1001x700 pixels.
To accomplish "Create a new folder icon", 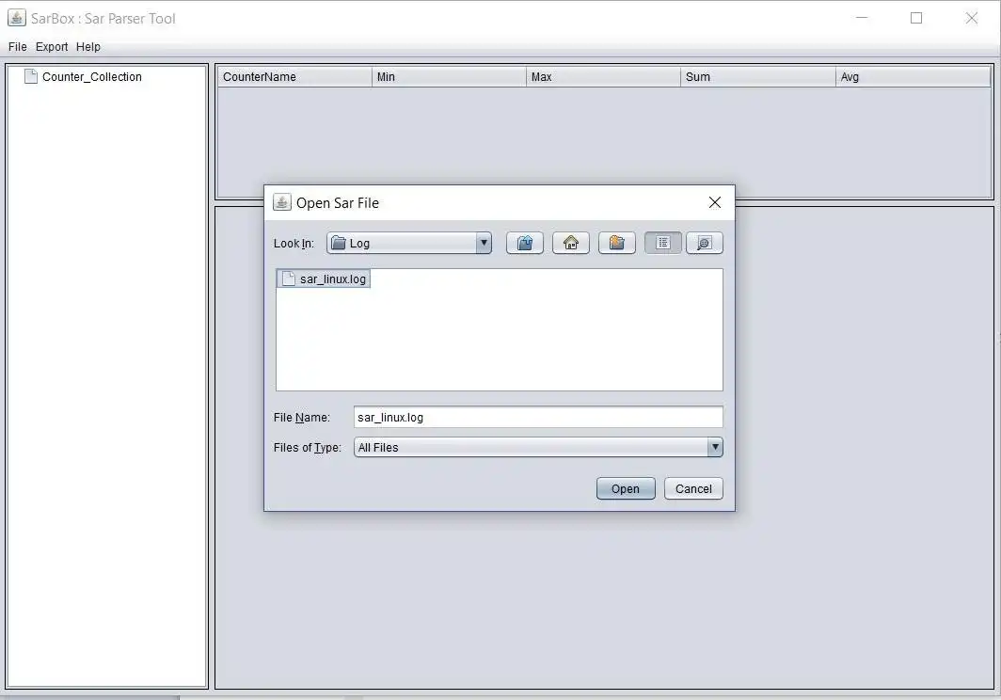I will 617,243.
